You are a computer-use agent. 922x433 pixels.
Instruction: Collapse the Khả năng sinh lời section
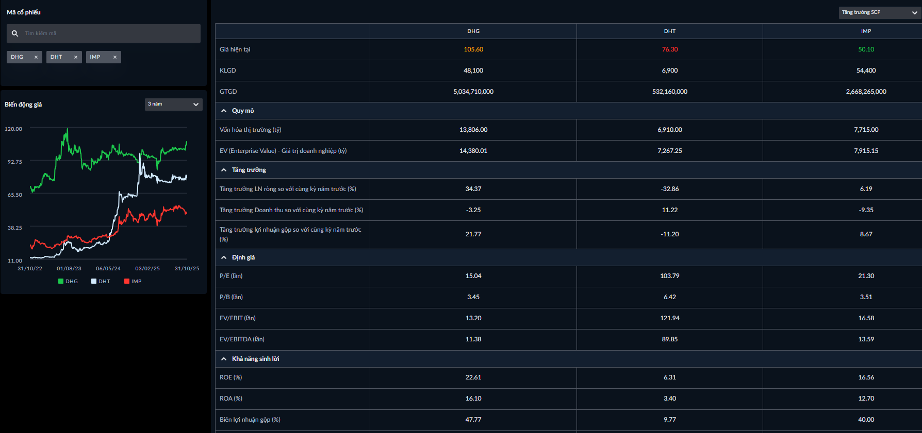pos(224,359)
